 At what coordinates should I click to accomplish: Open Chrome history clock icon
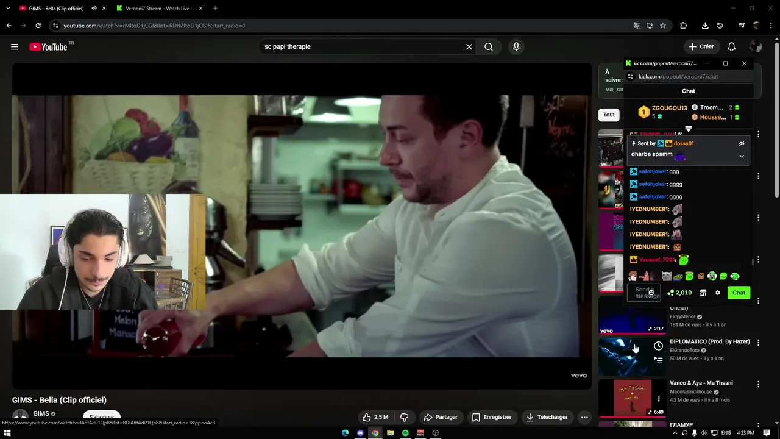click(720, 26)
